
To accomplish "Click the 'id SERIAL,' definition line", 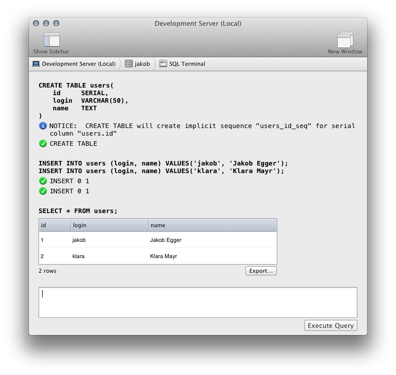I will [81, 93].
